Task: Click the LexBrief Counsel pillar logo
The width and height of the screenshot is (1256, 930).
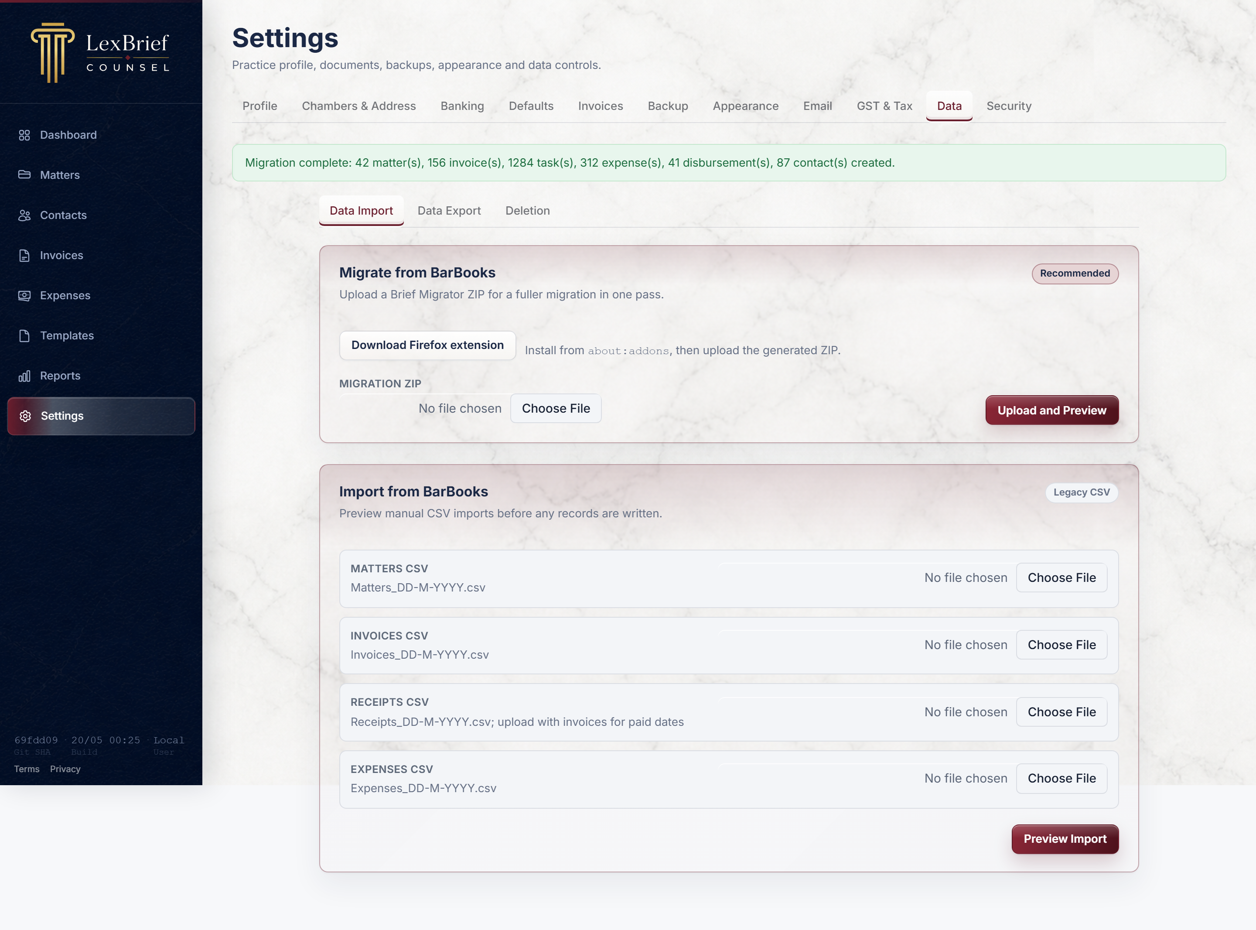Action: click(x=100, y=53)
